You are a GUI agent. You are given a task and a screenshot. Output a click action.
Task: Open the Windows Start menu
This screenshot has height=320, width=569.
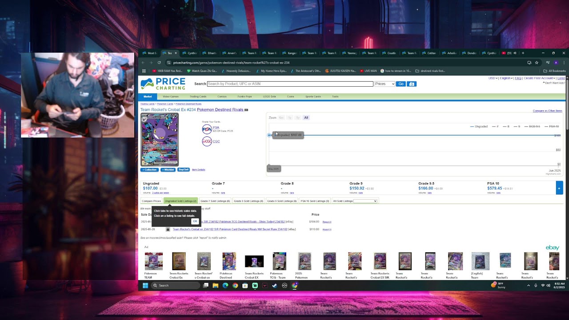point(145,285)
